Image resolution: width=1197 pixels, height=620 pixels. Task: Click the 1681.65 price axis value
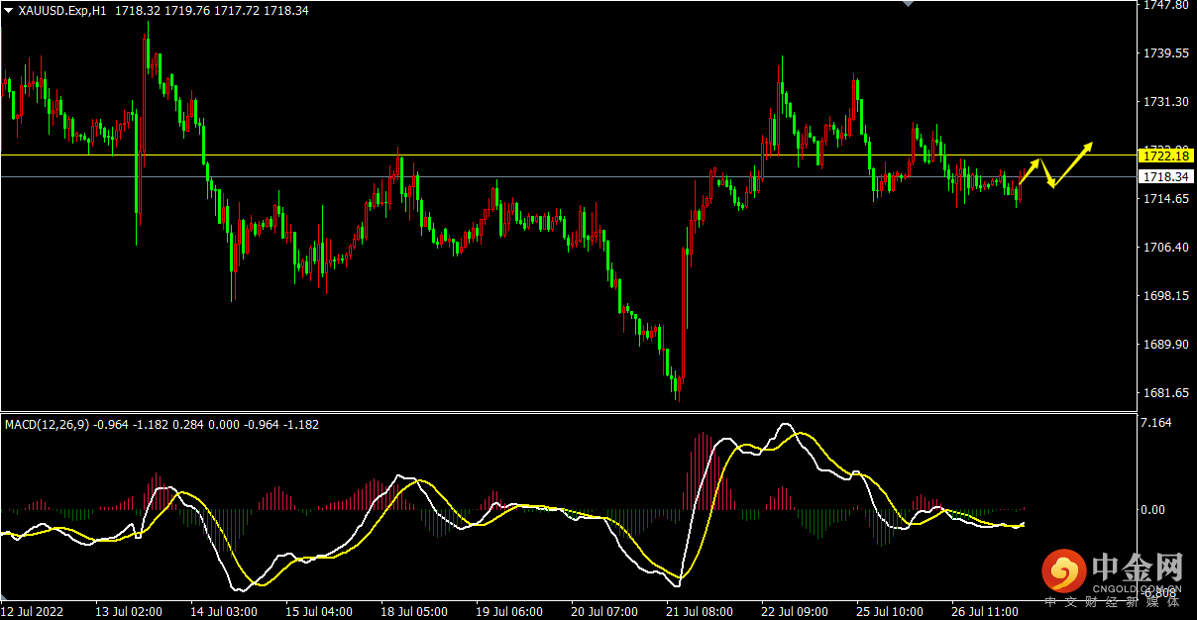pyautogui.click(x=1166, y=393)
